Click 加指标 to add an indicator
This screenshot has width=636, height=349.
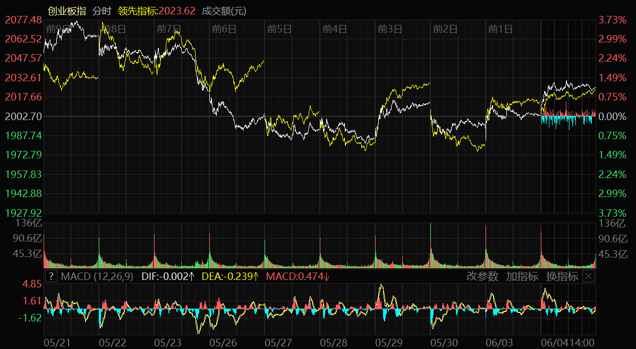pyautogui.click(x=522, y=276)
